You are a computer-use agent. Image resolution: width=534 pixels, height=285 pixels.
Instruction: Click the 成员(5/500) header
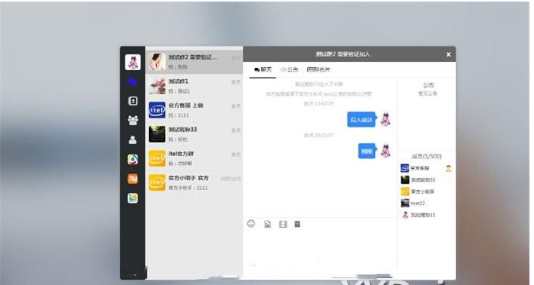click(x=427, y=156)
